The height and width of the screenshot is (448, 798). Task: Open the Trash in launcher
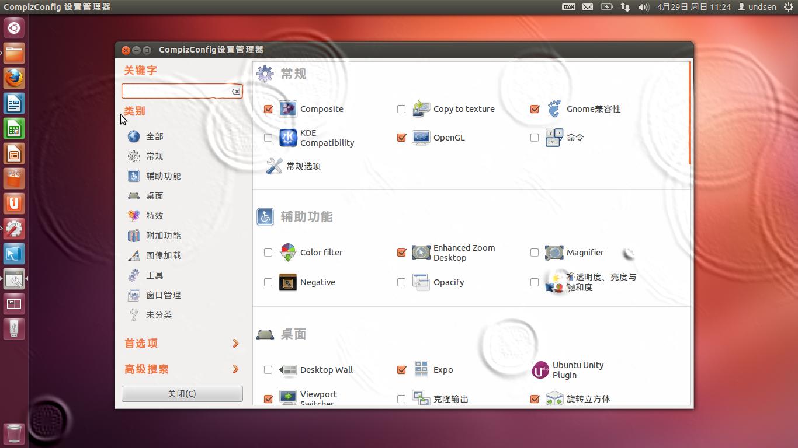pos(14,433)
